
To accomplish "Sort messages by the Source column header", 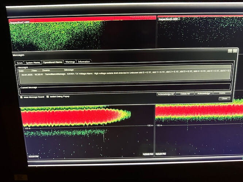I will click(46, 70).
